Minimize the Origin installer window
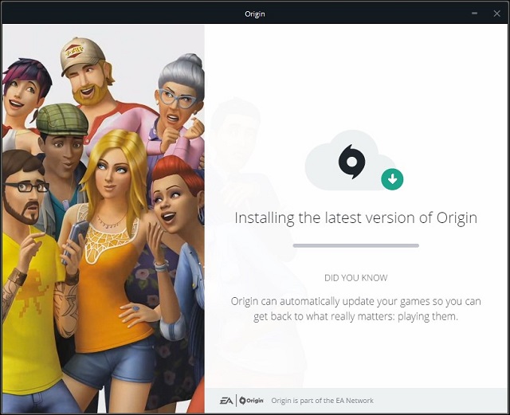 point(475,14)
